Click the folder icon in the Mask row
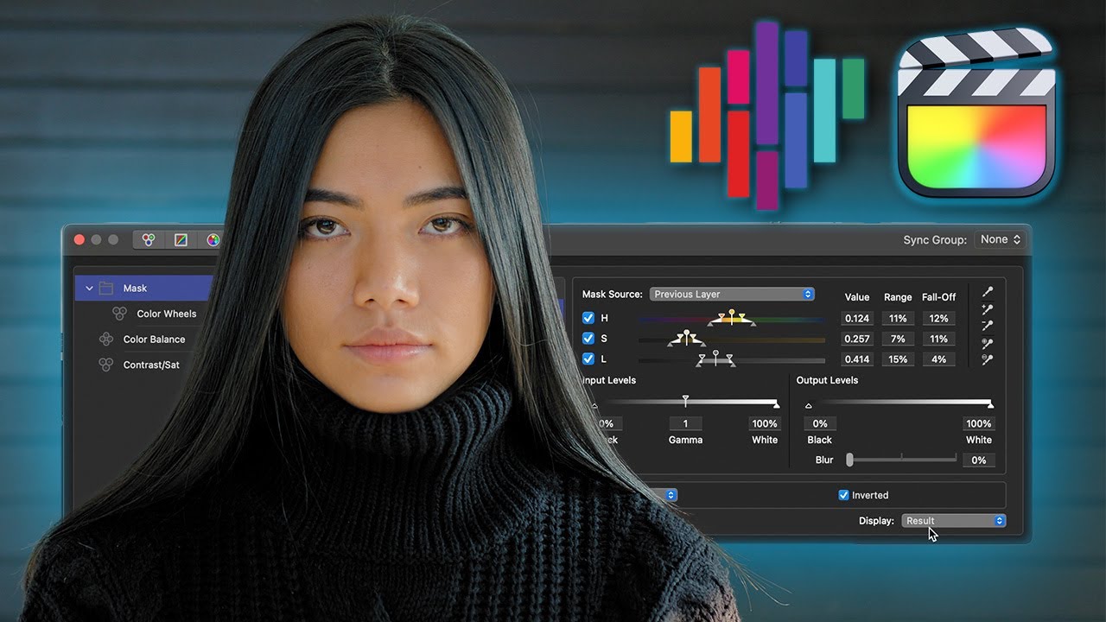This screenshot has height=622, width=1106. click(106, 288)
